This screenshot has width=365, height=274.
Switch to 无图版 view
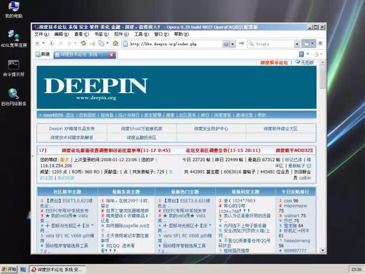(x=305, y=63)
